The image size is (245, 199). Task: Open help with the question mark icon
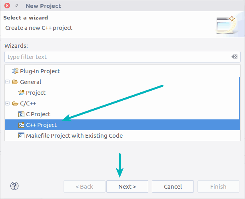[14, 186]
